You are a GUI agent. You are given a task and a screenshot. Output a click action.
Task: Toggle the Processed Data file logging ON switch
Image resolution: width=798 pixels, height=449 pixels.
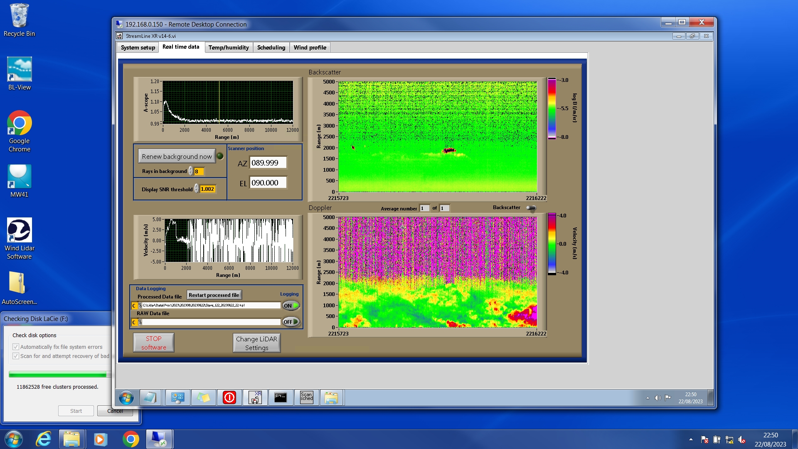[291, 306]
